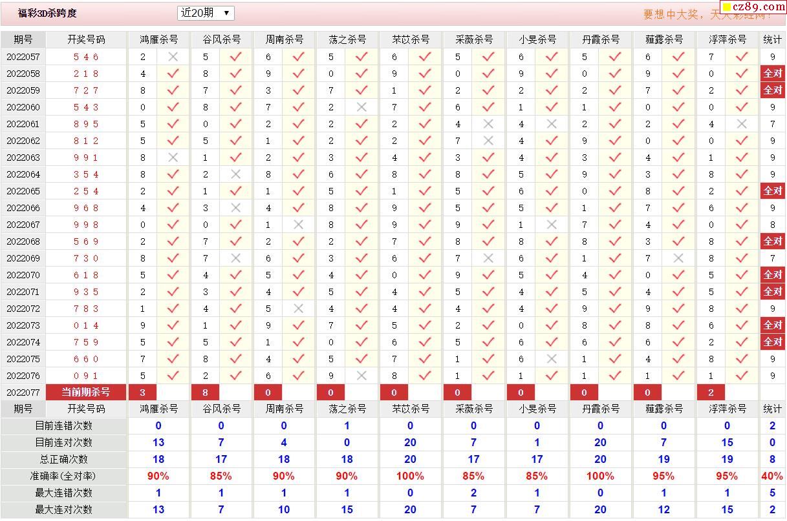Click the 全对 badge in row 2022068
Screen dimensions: 787x521
[x=773, y=241]
